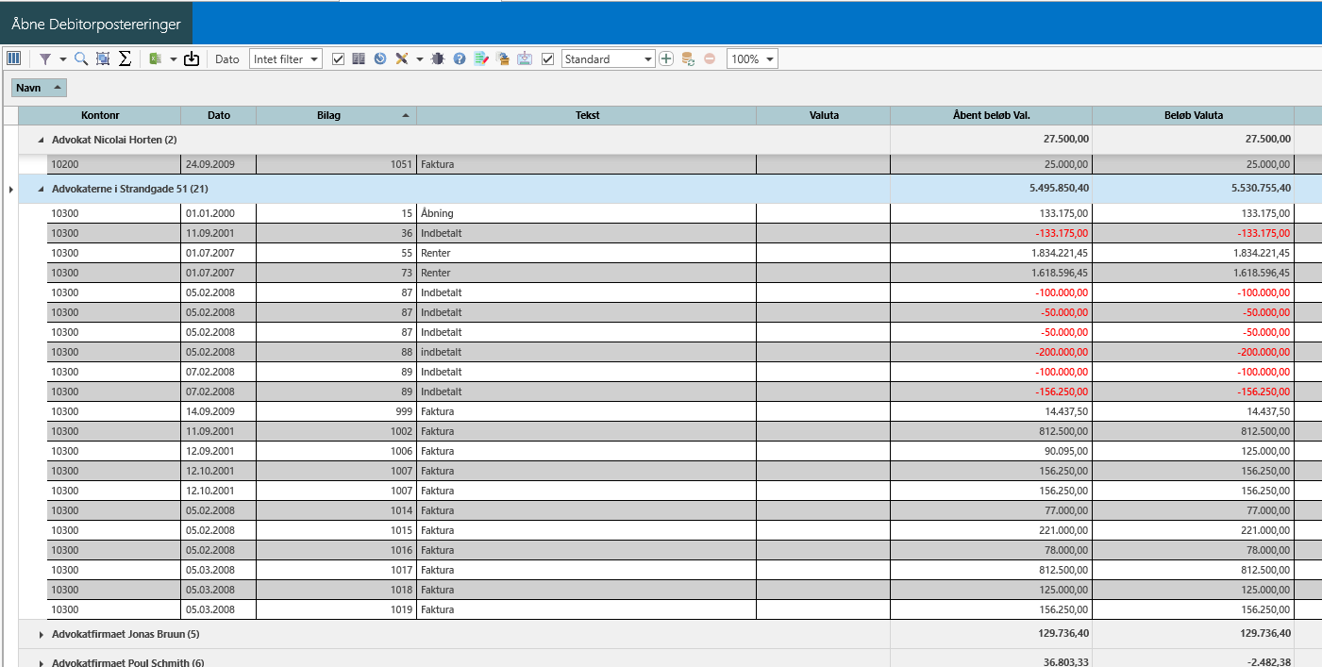Click the icon left of the layout checkbox
This screenshot has width=1322, height=667.
[x=525, y=58]
